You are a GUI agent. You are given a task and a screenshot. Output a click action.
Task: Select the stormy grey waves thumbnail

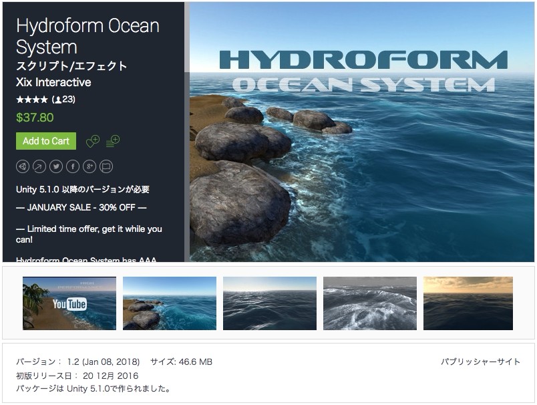tap(370, 303)
